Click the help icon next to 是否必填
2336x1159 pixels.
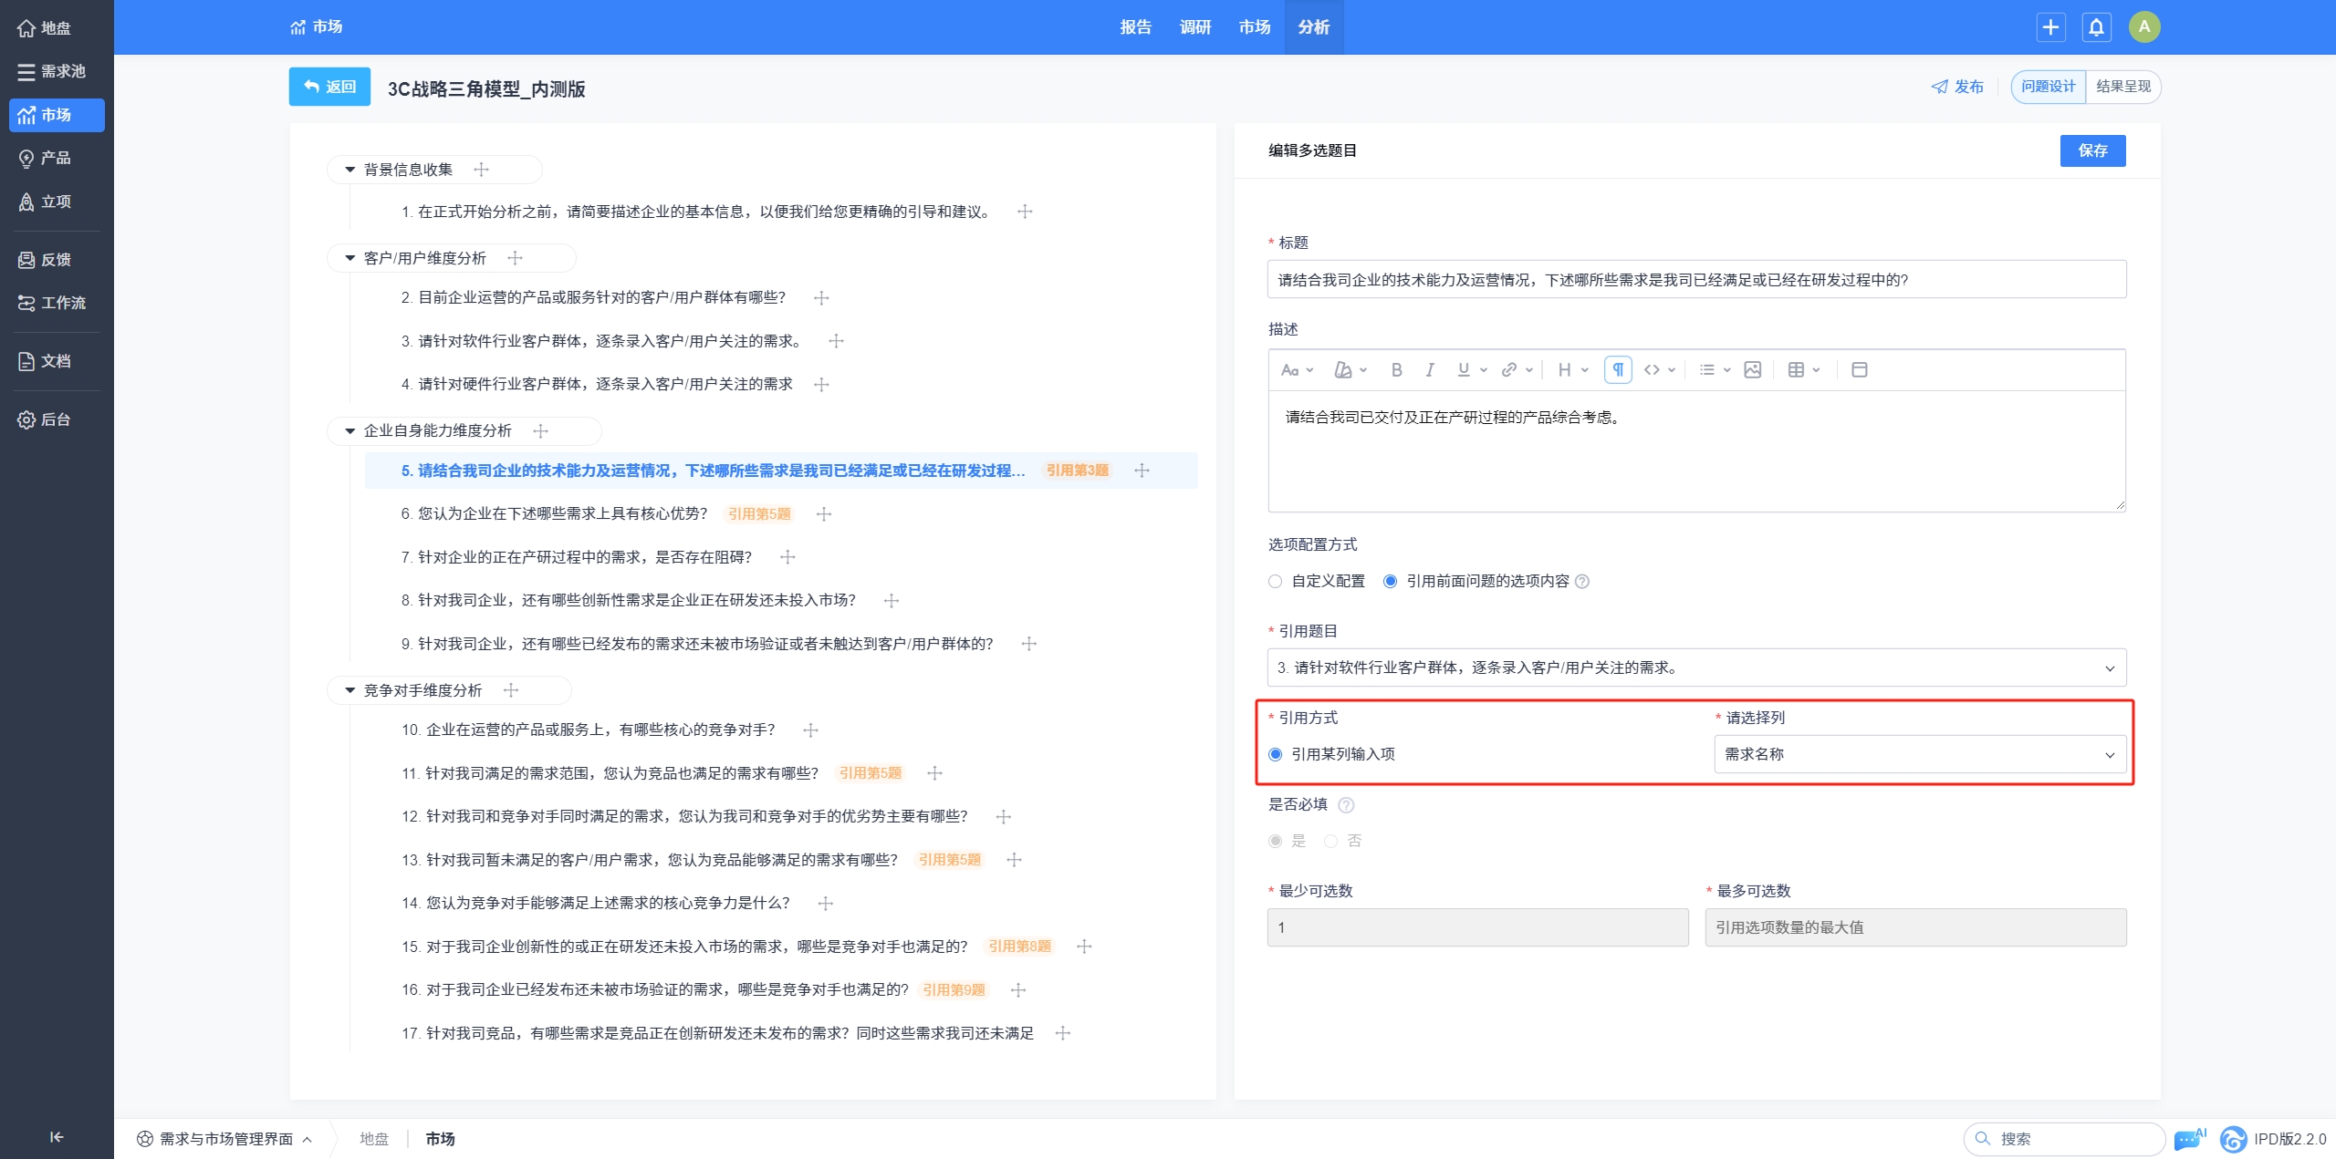(1346, 805)
